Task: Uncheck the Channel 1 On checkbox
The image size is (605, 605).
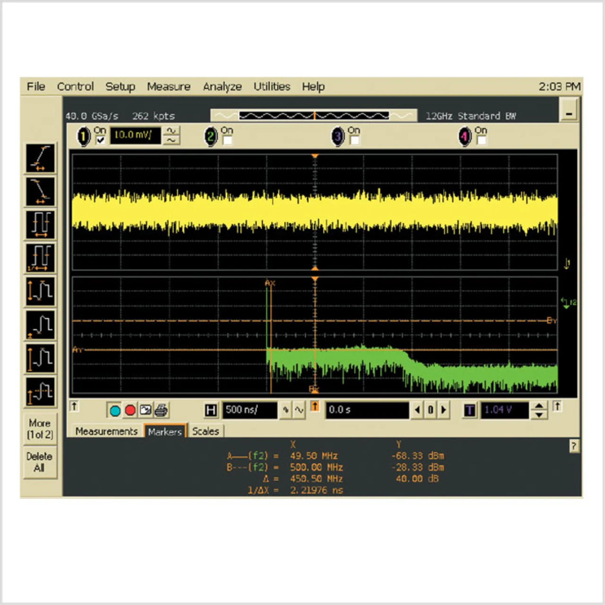Action: (100, 140)
